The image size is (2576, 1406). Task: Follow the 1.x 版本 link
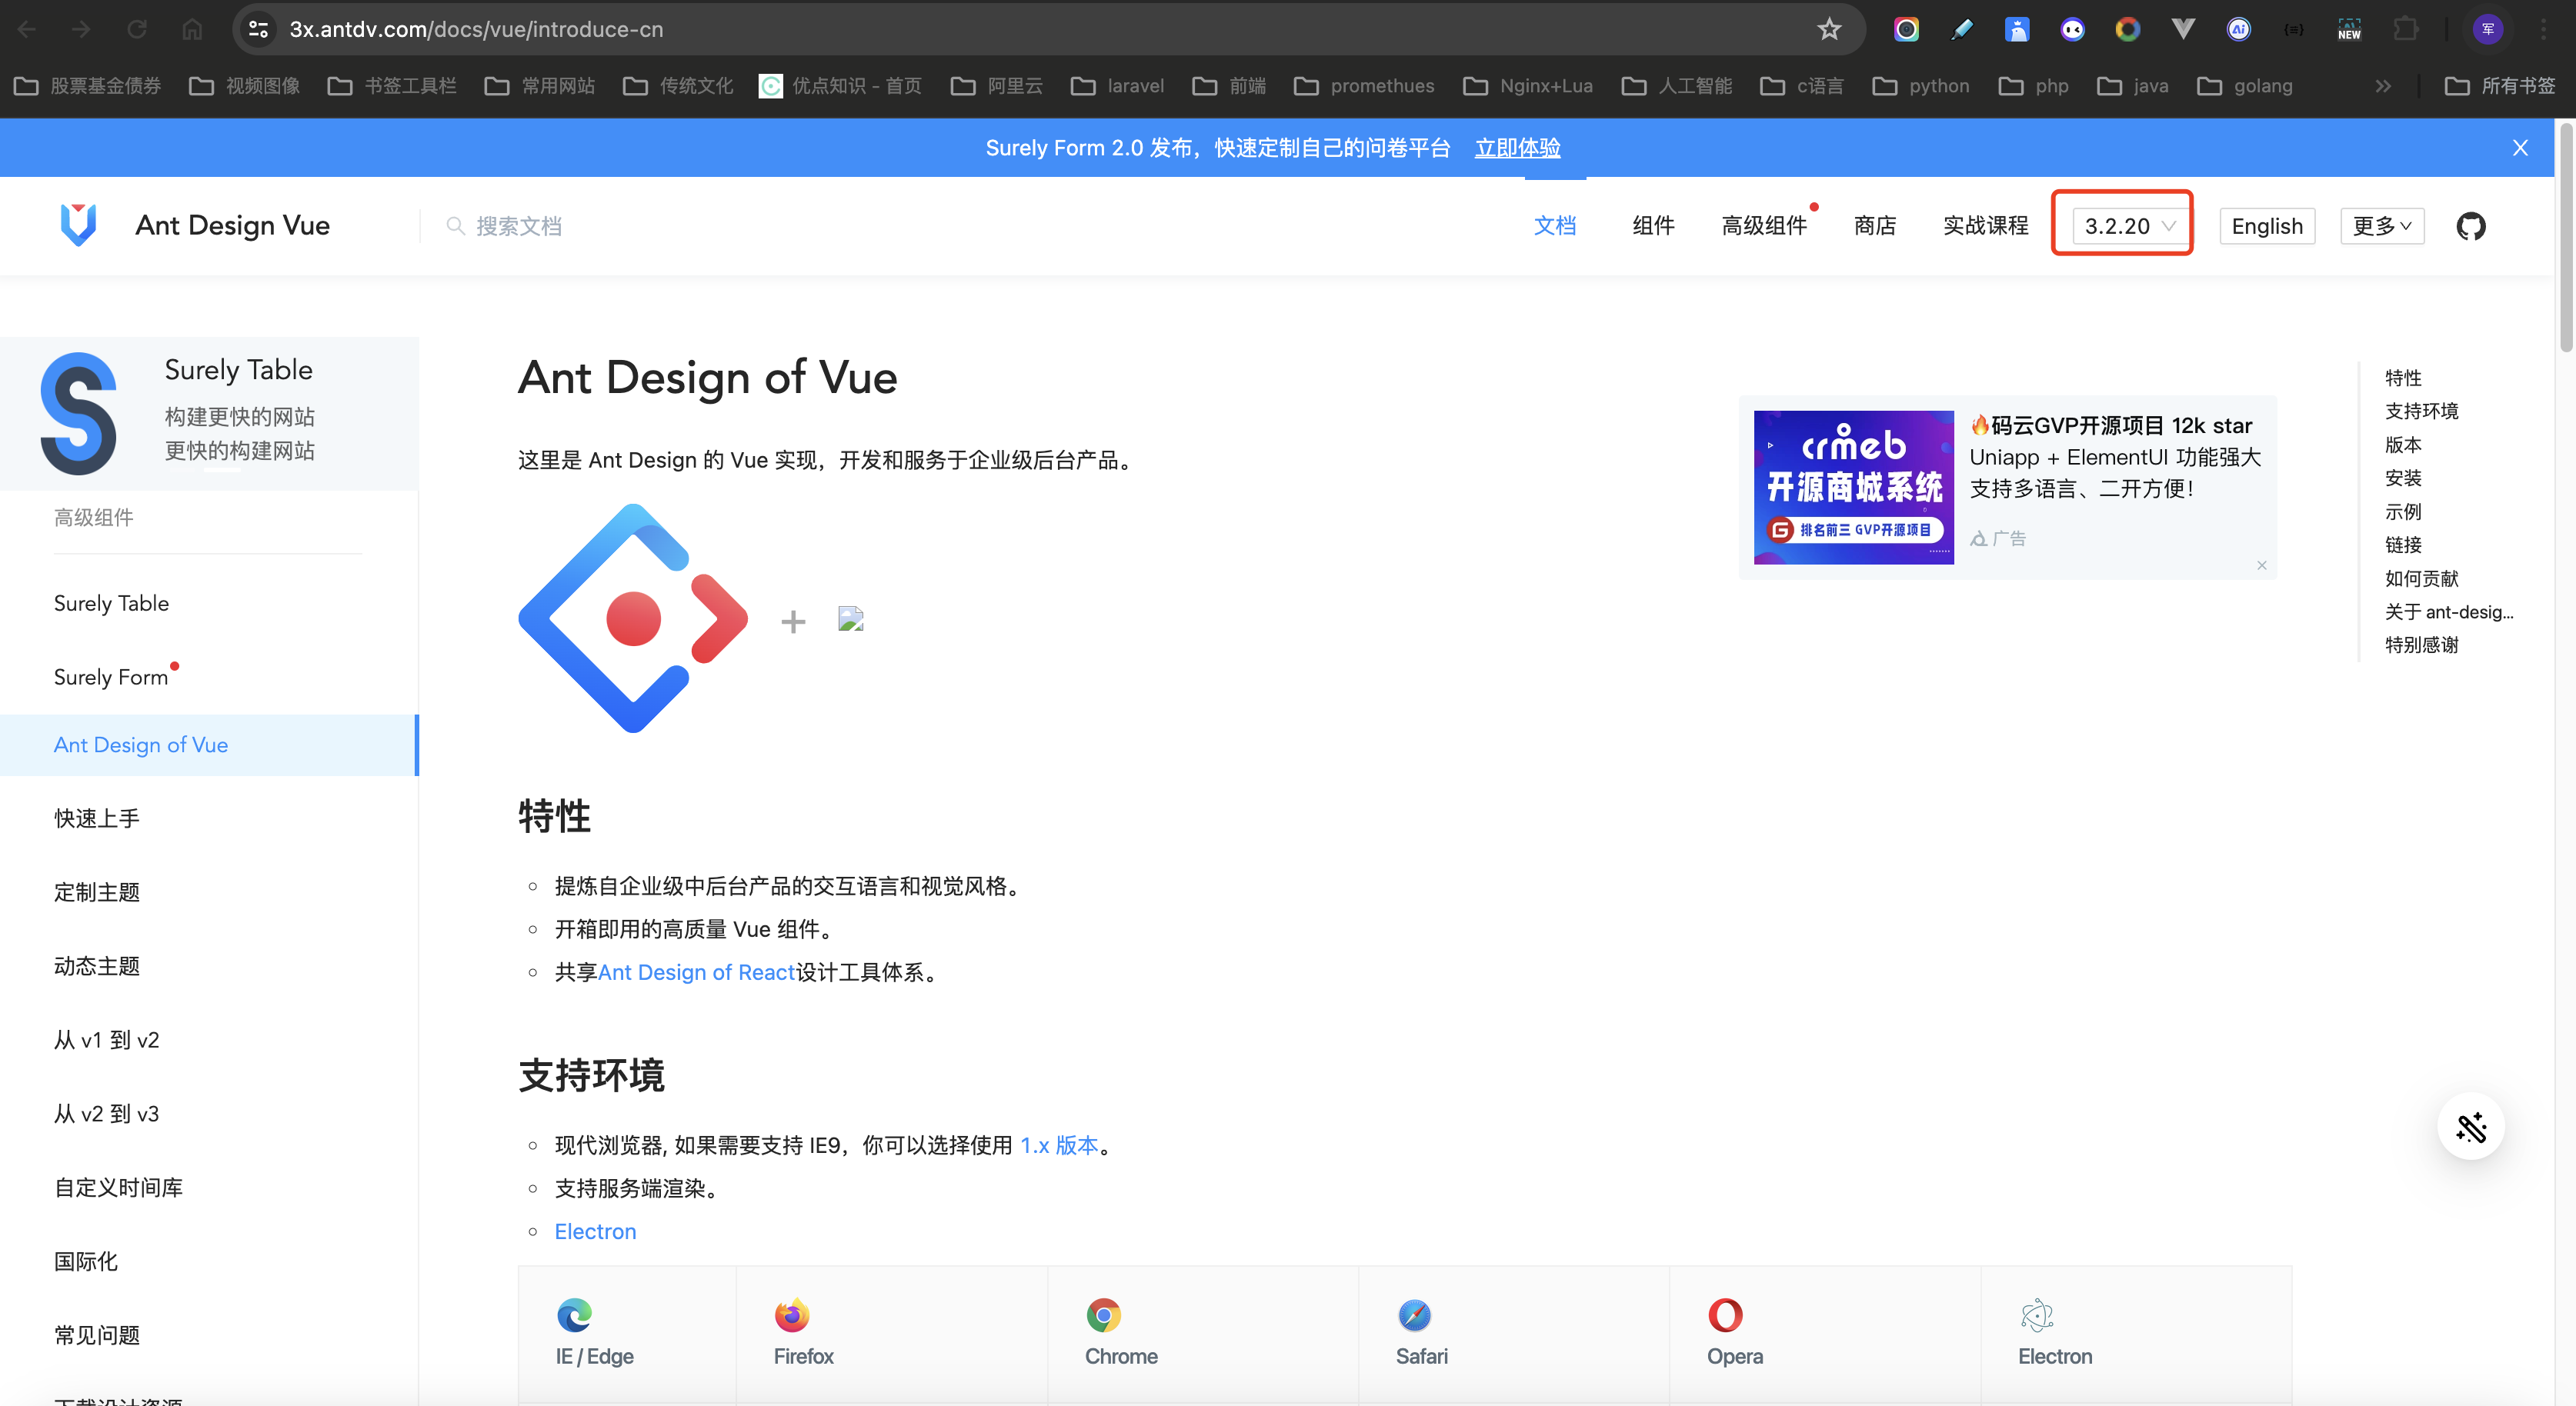(x=1059, y=1145)
